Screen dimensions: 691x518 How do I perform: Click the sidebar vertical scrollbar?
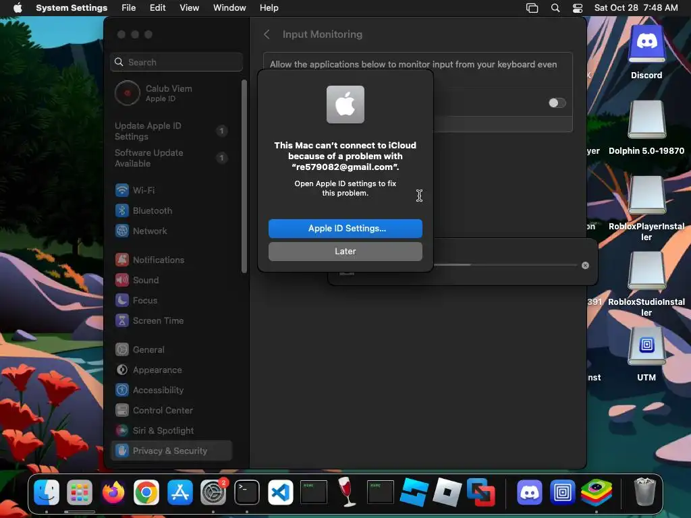(x=244, y=176)
